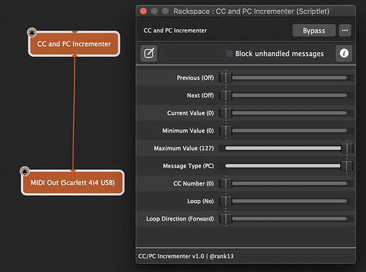Click the Minimum Value (0) label
The height and width of the screenshot is (272, 366).
(x=188, y=131)
